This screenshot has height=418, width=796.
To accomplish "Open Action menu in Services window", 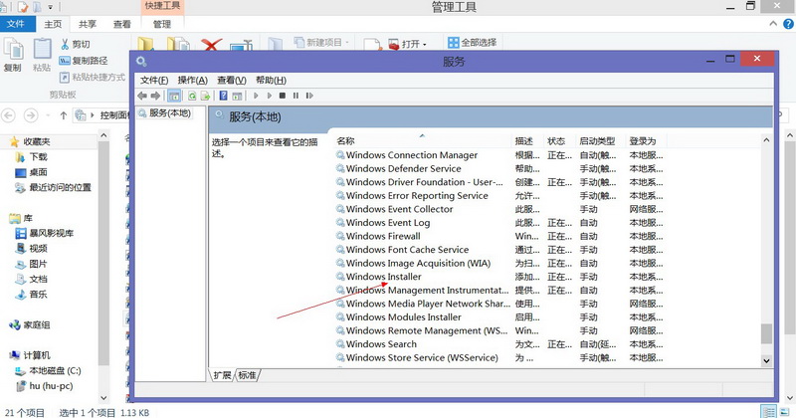I will coord(192,81).
